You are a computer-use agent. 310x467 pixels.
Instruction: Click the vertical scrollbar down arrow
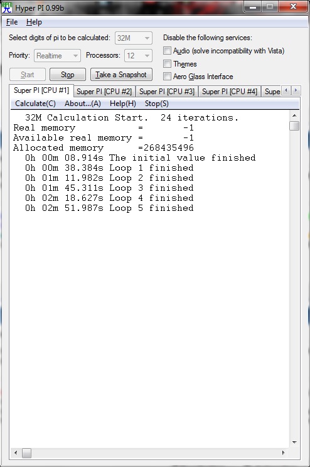click(x=294, y=443)
